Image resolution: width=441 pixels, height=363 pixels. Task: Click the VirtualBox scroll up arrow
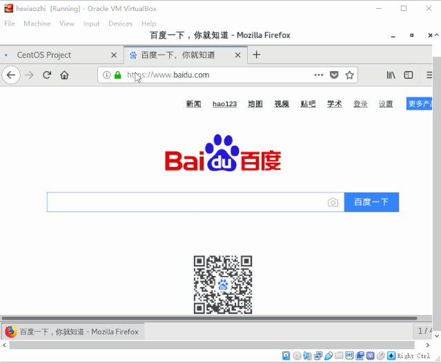(436, 35)
